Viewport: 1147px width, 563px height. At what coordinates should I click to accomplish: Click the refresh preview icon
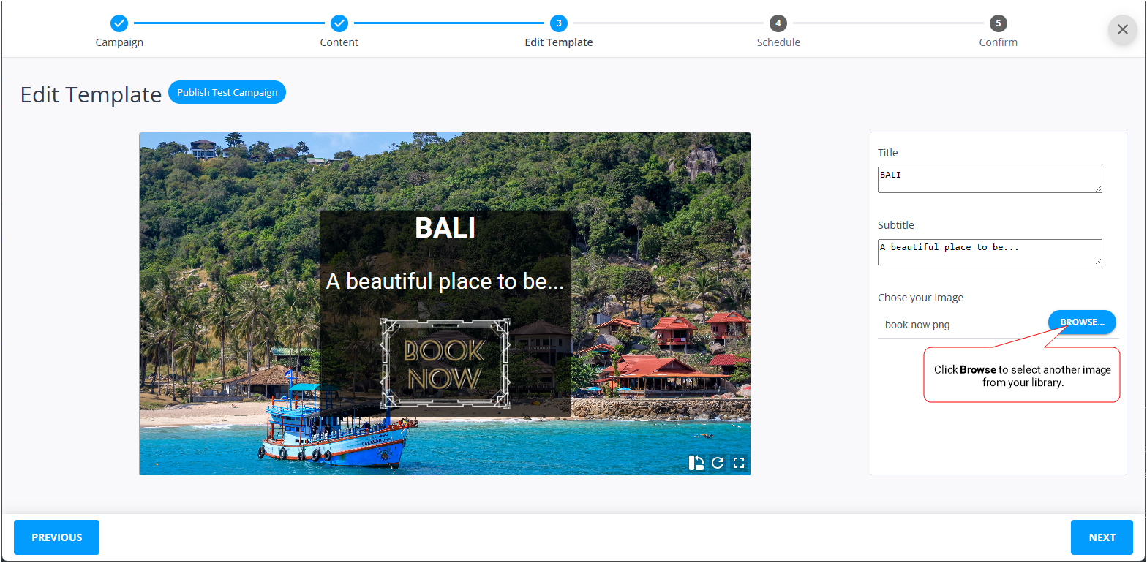tap(718, 463)
